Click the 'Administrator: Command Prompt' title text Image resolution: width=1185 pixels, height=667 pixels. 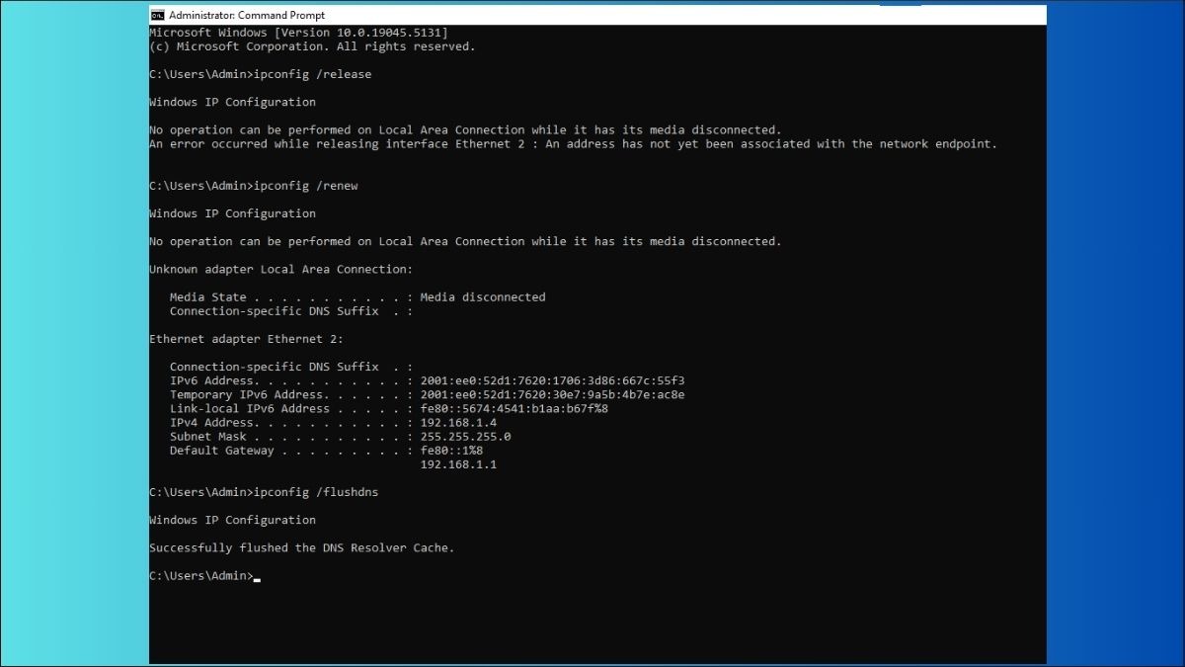[x=247, y=15]
